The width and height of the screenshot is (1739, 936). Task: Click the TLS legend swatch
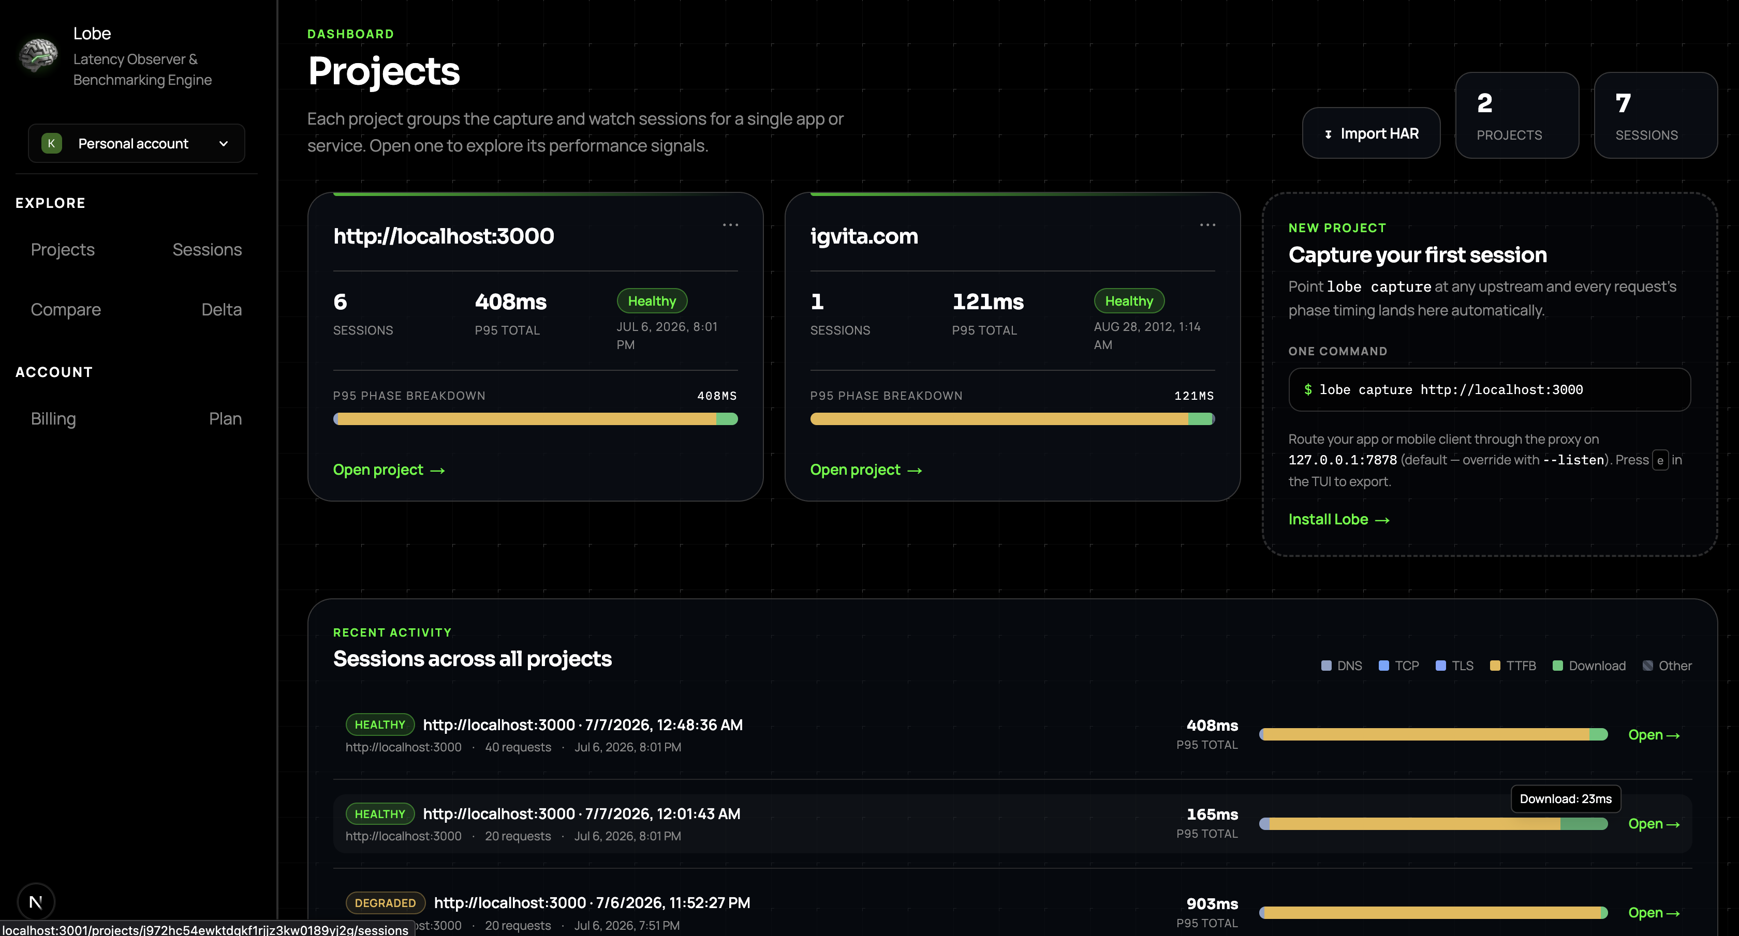[x=1440, y=666]
